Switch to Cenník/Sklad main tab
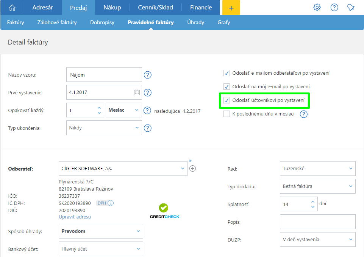Viewport: 364px width, 257px height. point(155,8)
